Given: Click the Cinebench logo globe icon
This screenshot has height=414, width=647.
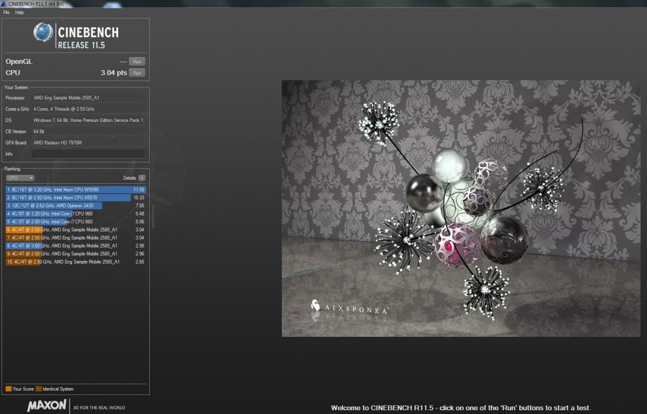Looking at the screenshot, I should pos(43,32).
